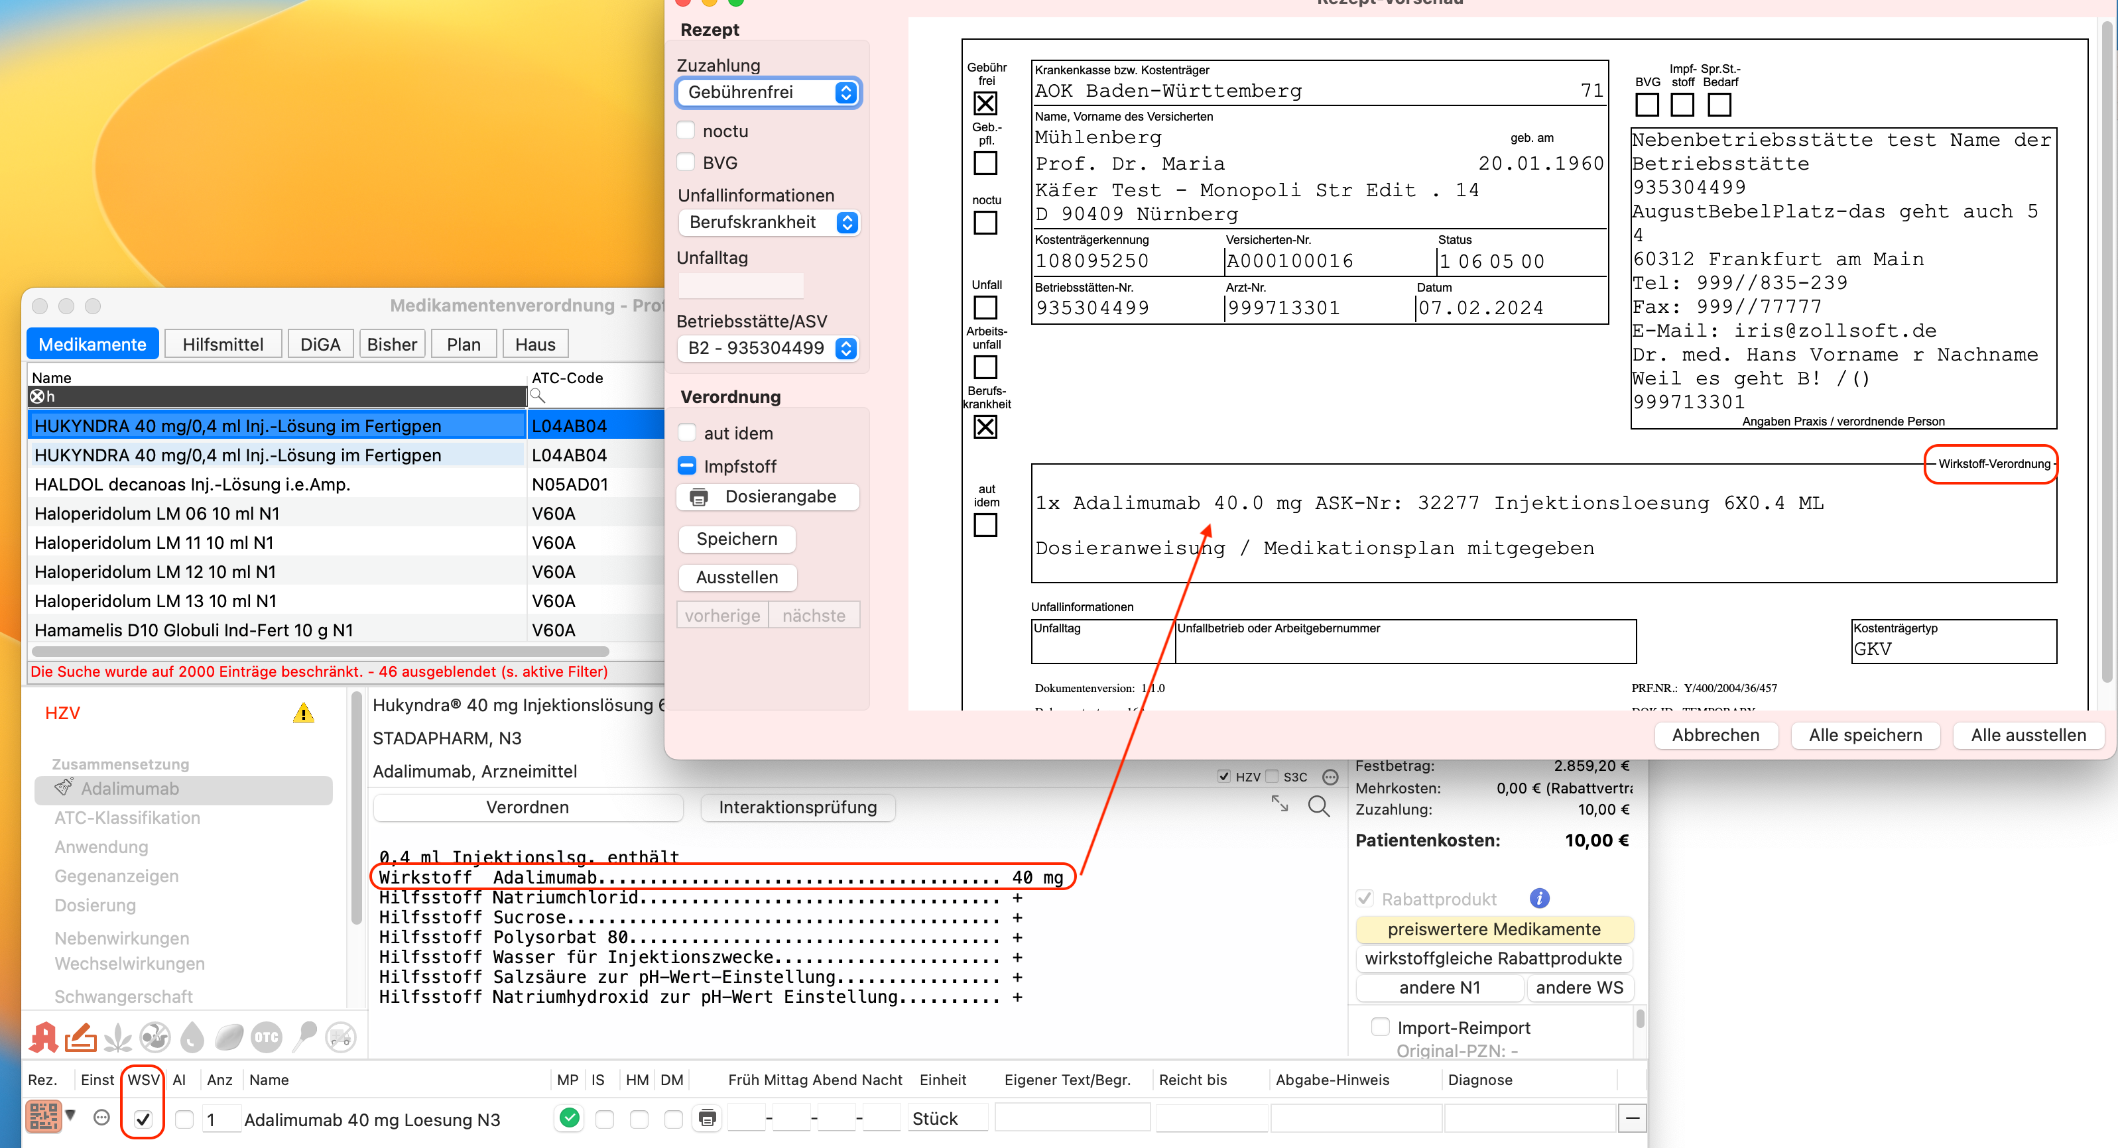Screen dimensions: 2118x1148
Task: Check the noctu checkbox in the Rezept panel
Action: pyautogui.click(x=686, y=131)
